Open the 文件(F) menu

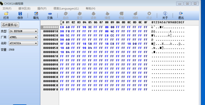point(7,8)
